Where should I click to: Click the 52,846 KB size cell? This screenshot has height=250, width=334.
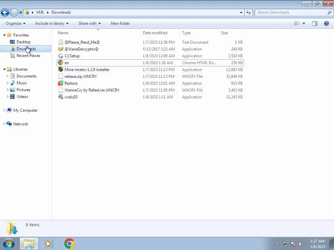[x=234, y=76]
